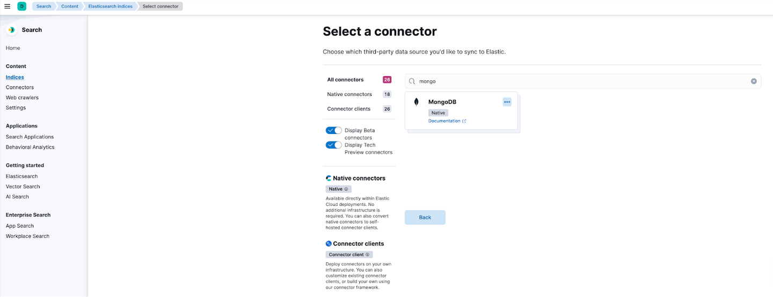Filter by Connector clients
Screen dimensions: 773x297
coord(348,109)
